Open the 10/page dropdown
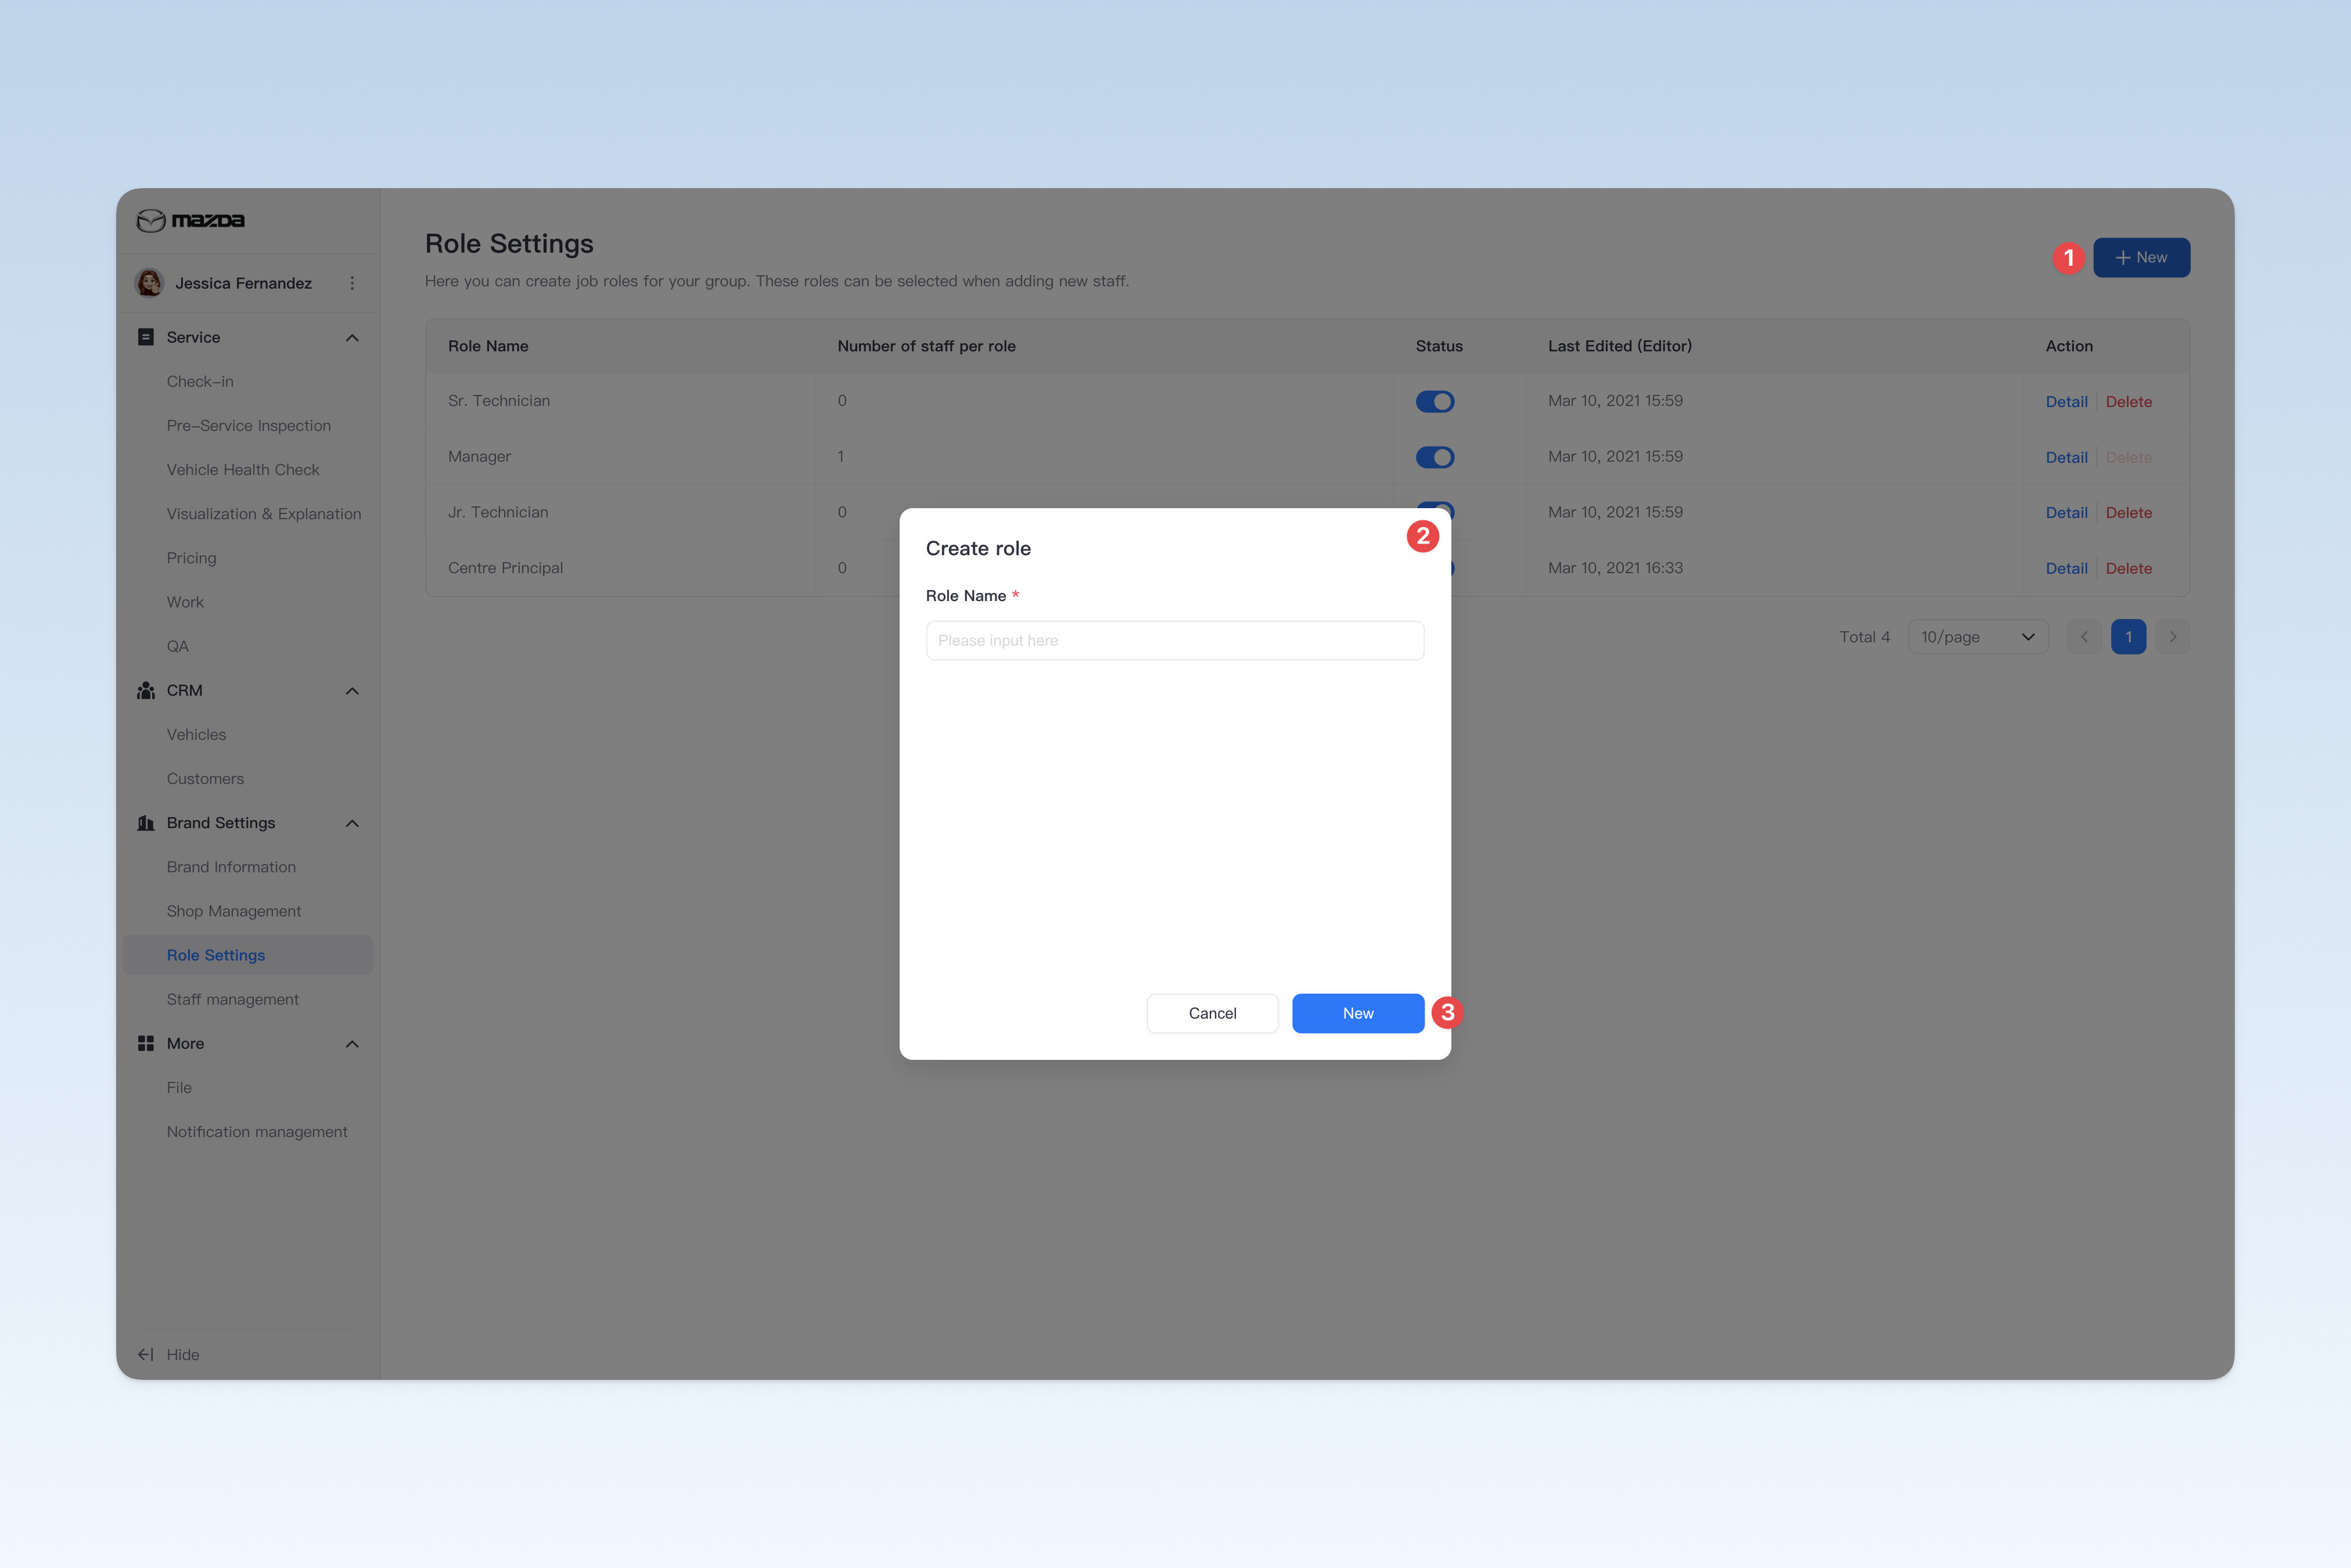Screen dimensions: 2351x1568 click(x=1978, y=637)
